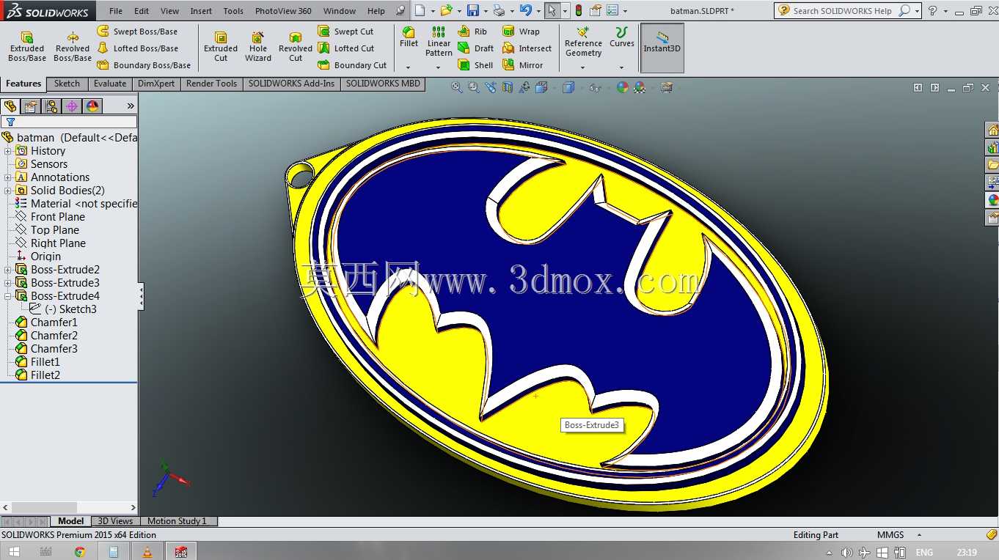Open the Insert menu
Image resolution: width=999 pixels, height=560 pixels.
point(201,11)
